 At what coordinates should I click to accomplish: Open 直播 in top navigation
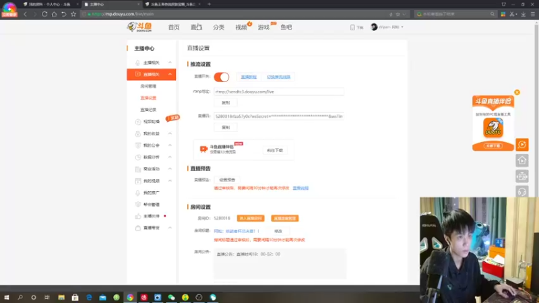point(196,27)
